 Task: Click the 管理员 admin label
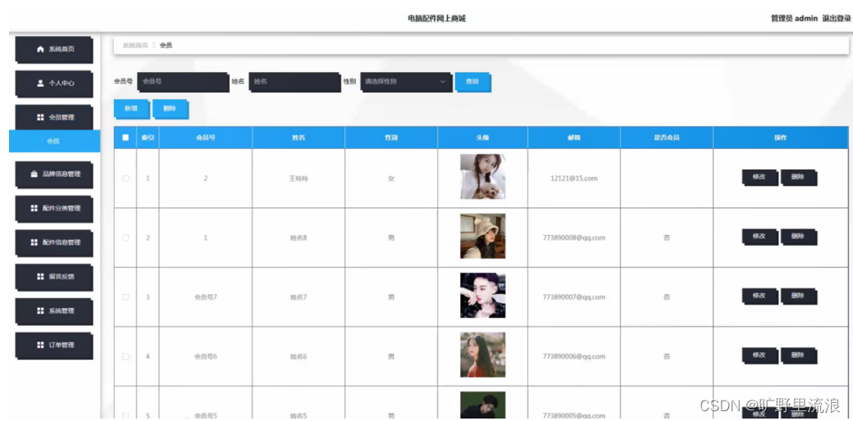pyautogui.click(x=794, y=19)
